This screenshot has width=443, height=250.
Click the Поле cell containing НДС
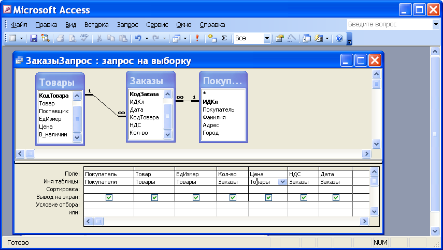click(x=303, y=174)
